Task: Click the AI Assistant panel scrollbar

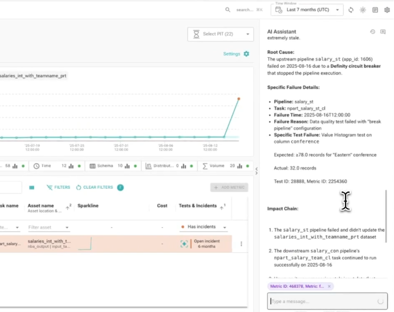Action: pos(386,216)
